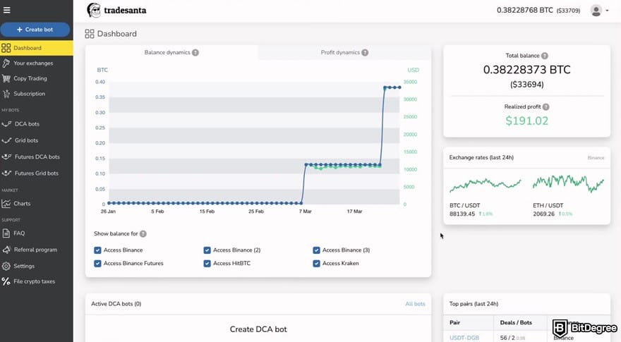
Task: Click help icon beside Balance dynamics
Action: [195, 53]
